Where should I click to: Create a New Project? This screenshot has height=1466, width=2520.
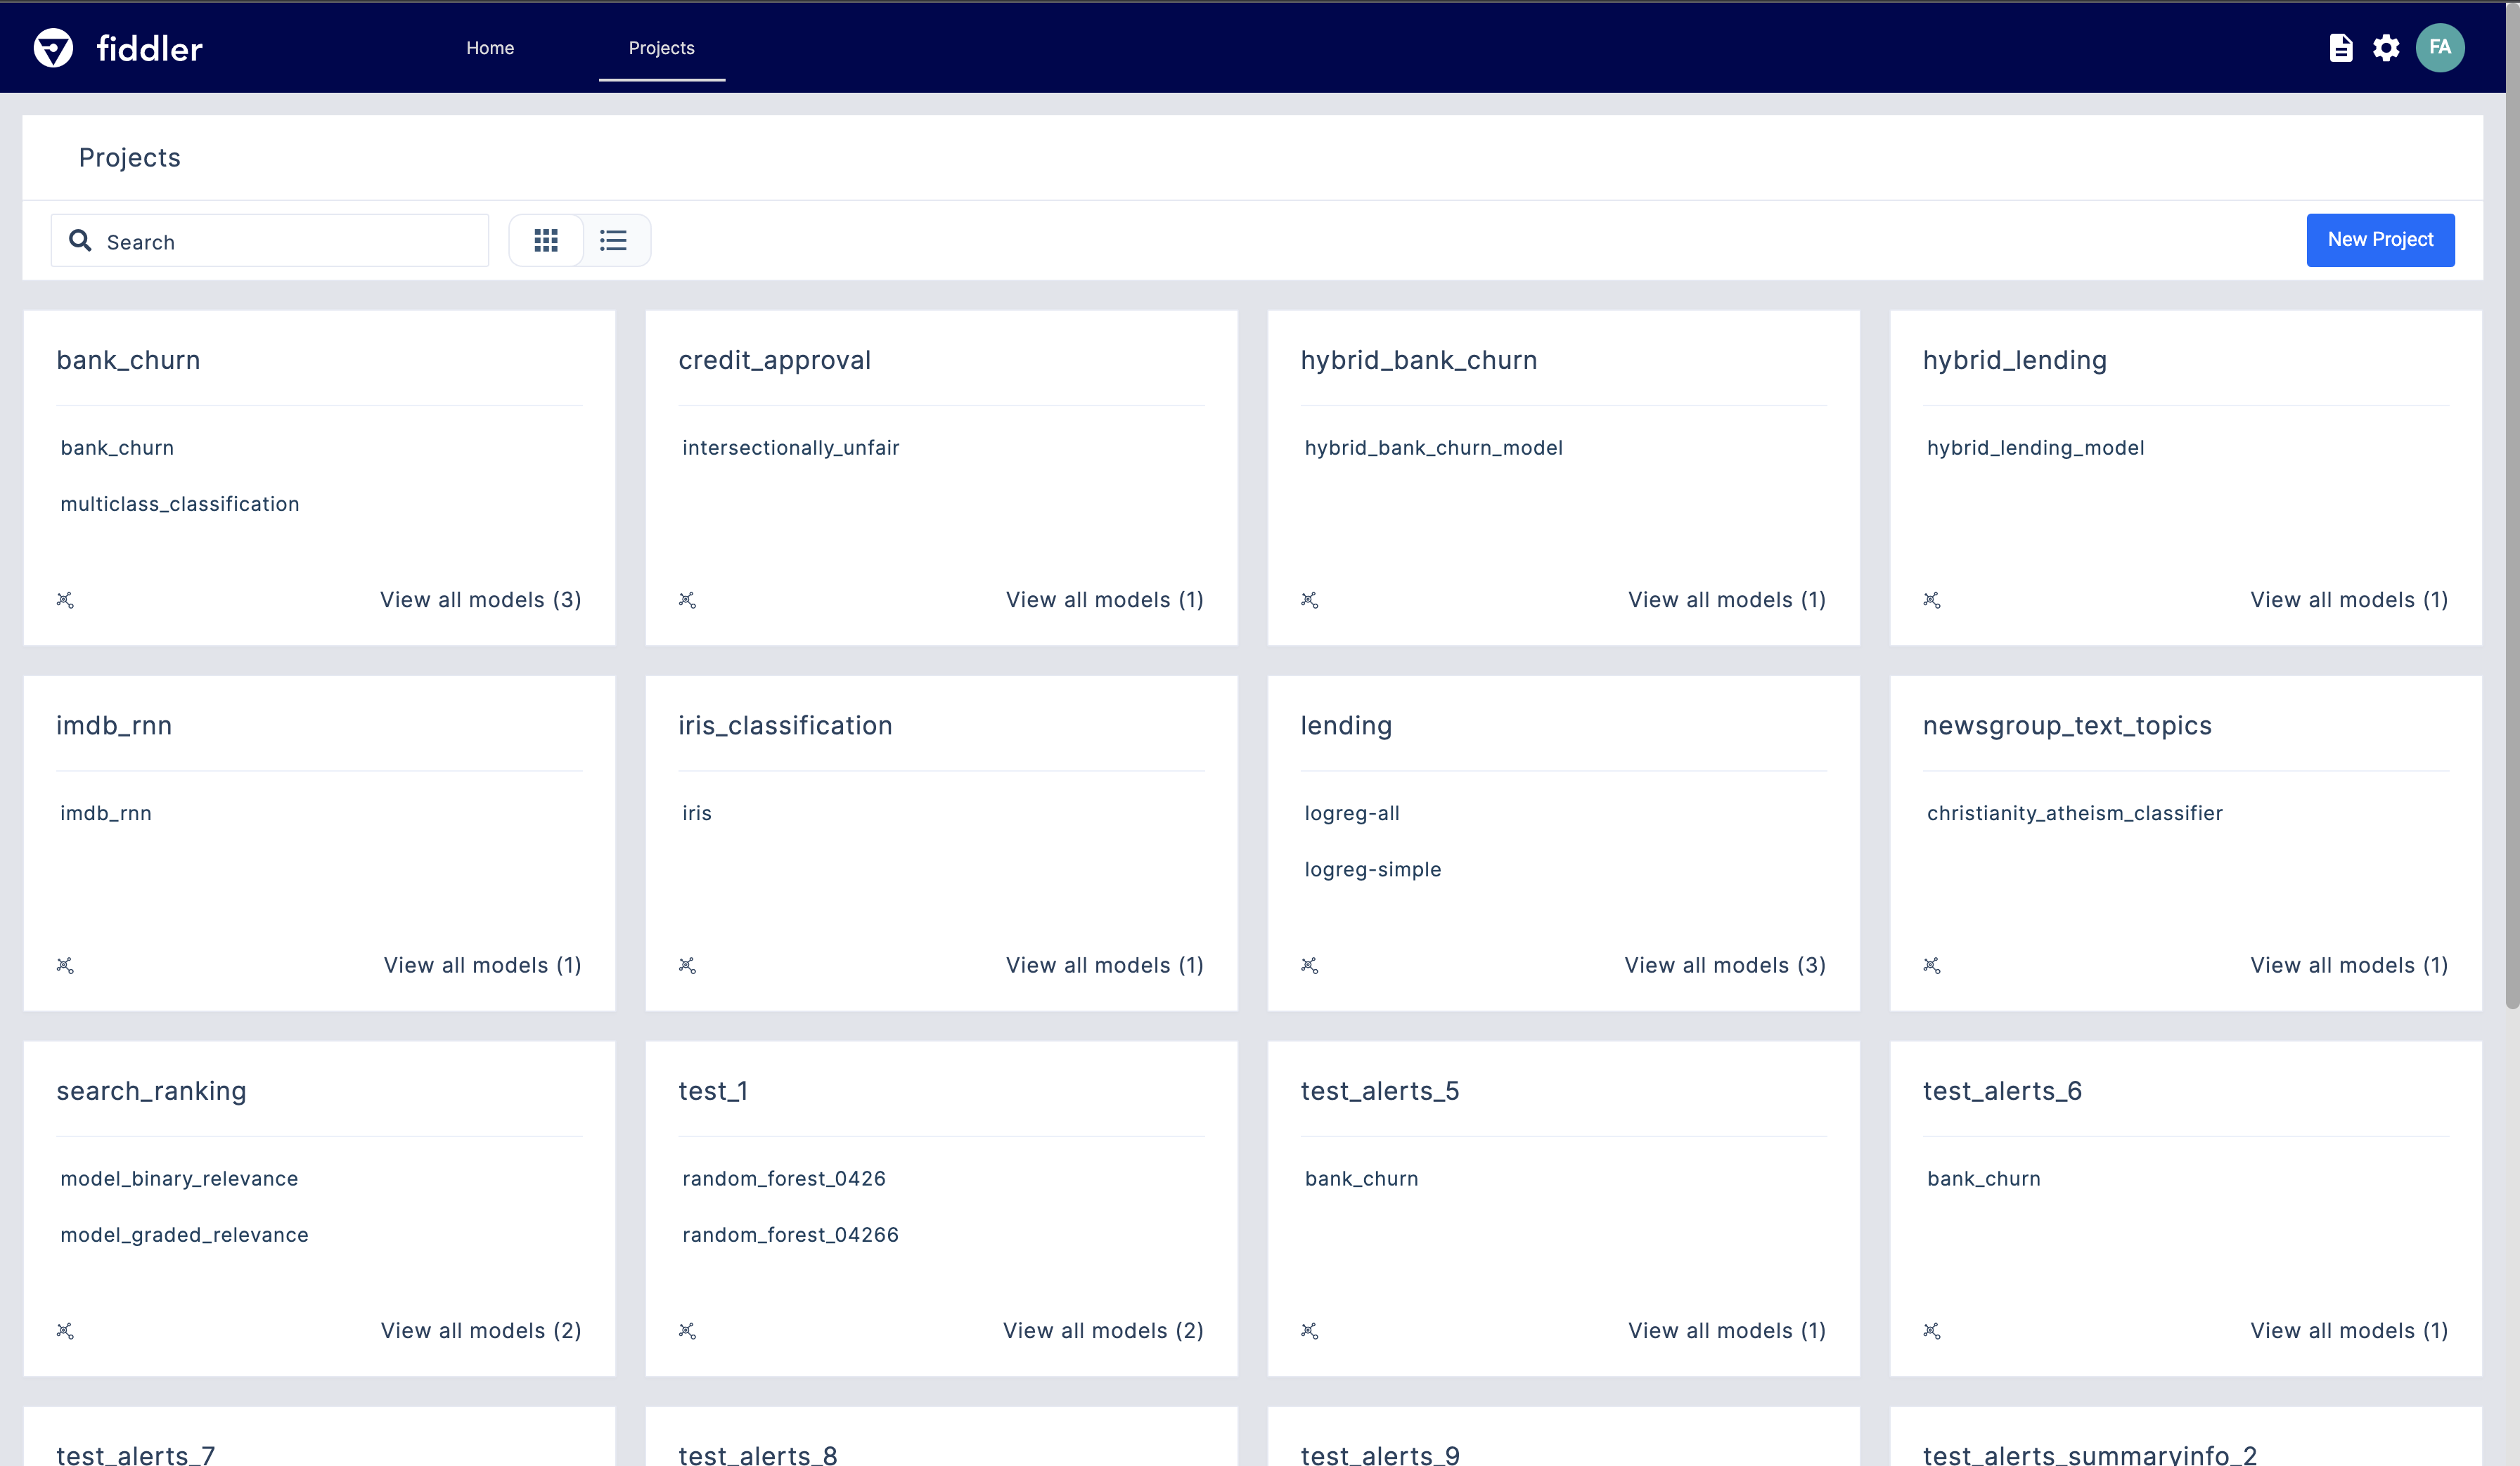[x=2379, y=240]
